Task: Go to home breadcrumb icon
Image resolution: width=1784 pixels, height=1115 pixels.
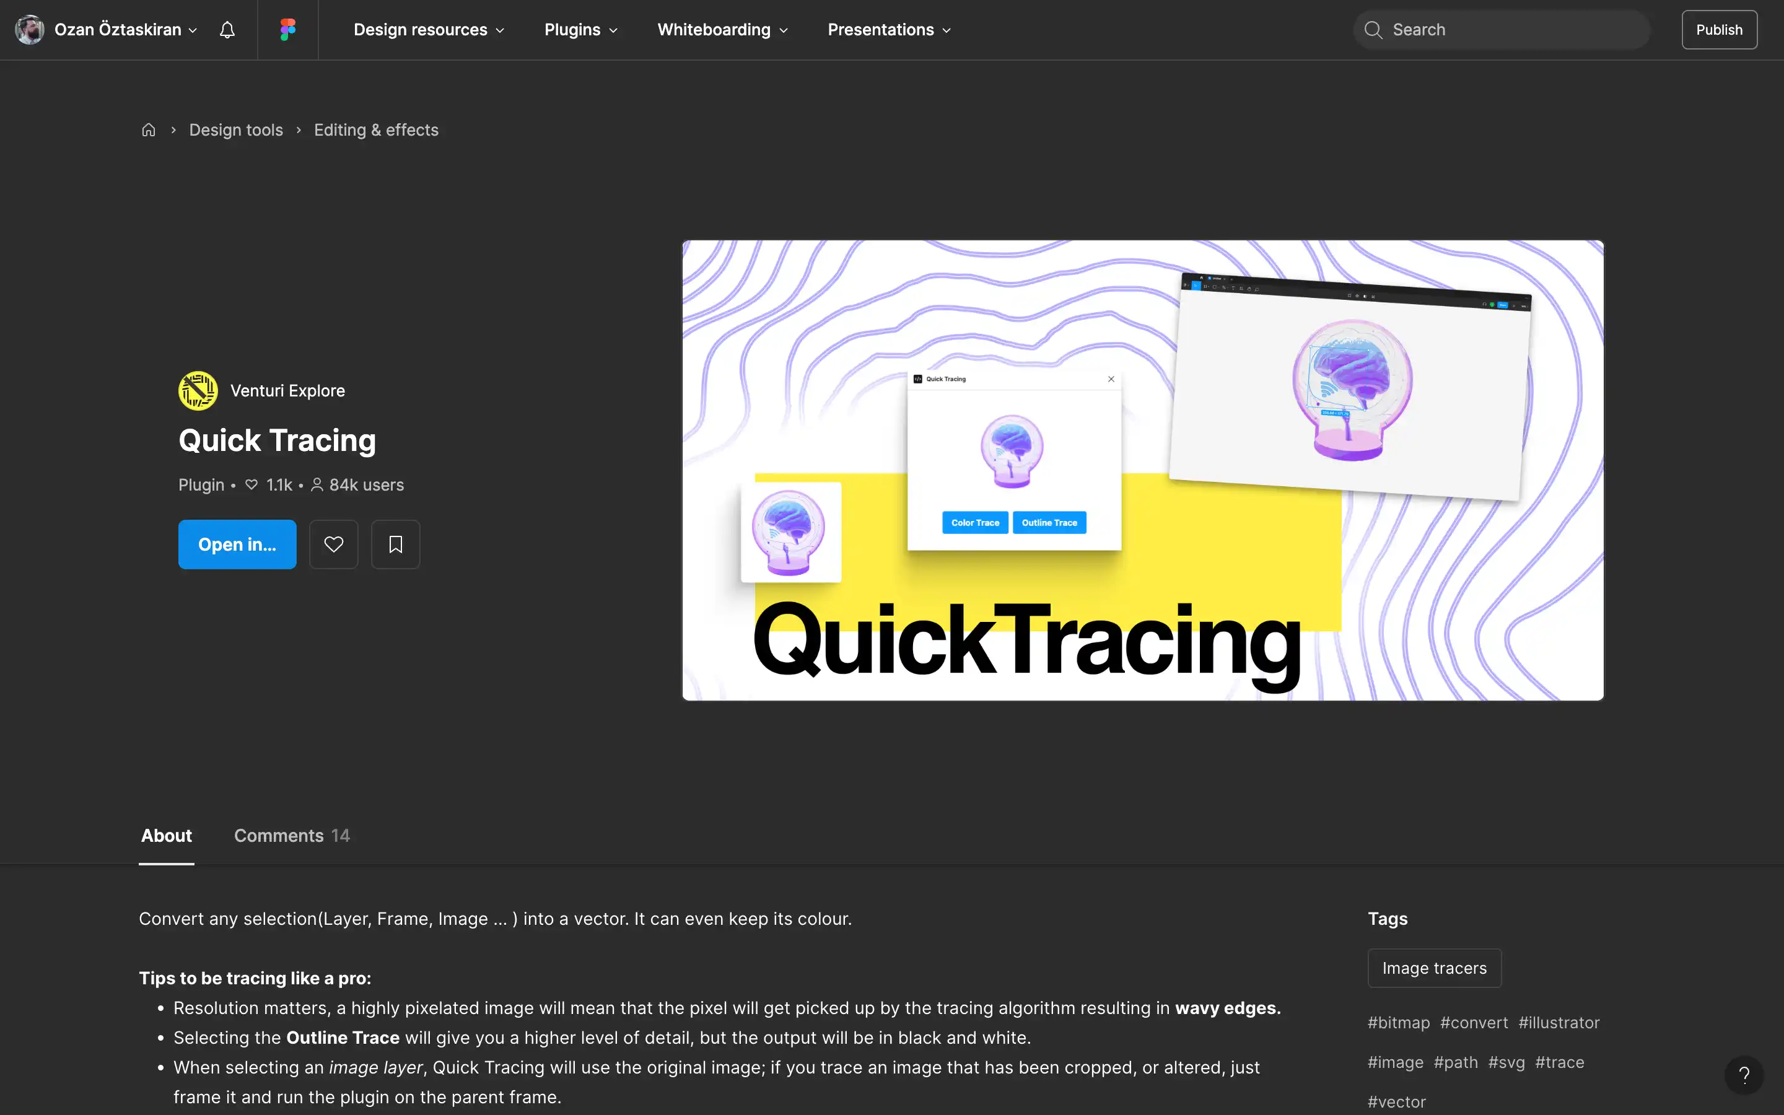Action: [x=148, y=130]
